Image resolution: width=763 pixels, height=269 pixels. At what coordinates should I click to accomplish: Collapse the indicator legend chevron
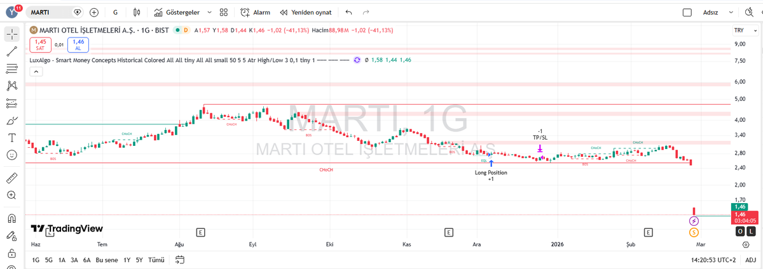(x=35, y=72)
